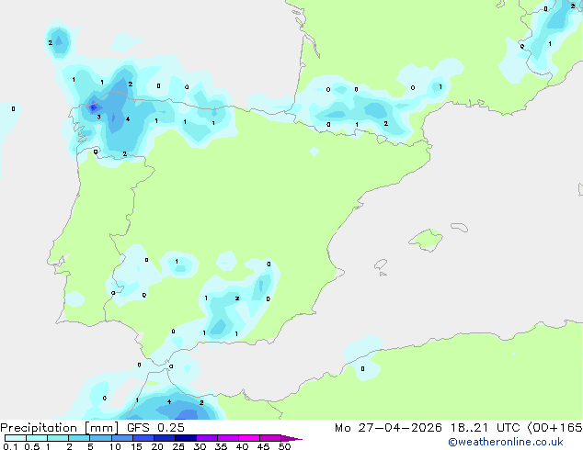Viewport: 583px width, 450px height.
Task: Click the '25' legend scale label
Action: point(178,446)
